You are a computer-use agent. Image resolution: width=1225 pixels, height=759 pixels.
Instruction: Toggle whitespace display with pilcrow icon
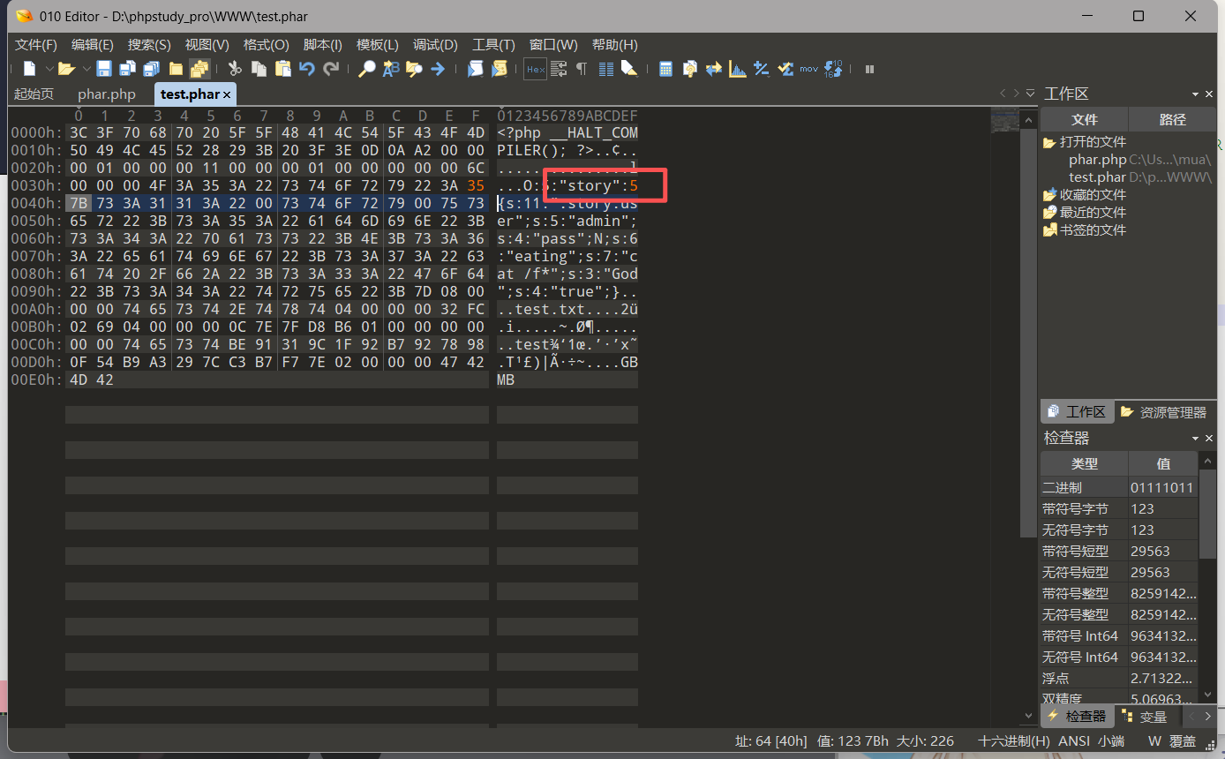[x=582, y=69]
